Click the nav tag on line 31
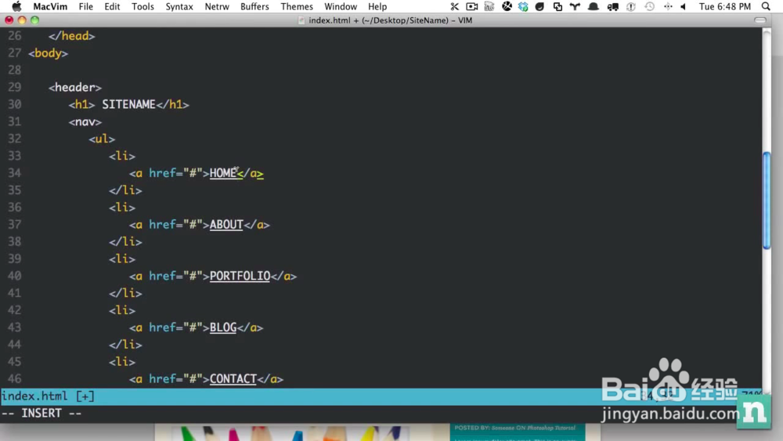Image resolution: width=783 pixels, height=441 pixels. point(85,121)
